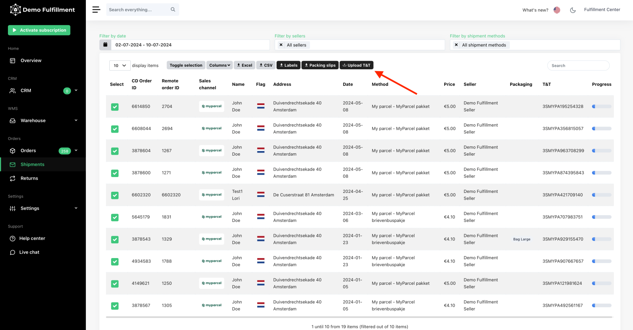Click myparcel channel logo for order 4149621
Viewport: 633px width, 330px height.
[211, 283]
